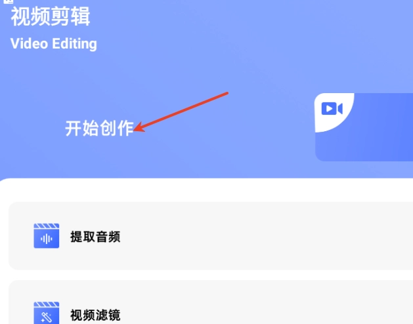Select the 开始创作 text
The width and height of the screenshot is (413, 324).
pos(99,129)
